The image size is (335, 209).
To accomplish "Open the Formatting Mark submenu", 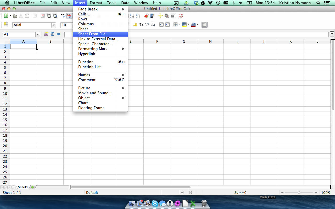I will tap(100, 49).
